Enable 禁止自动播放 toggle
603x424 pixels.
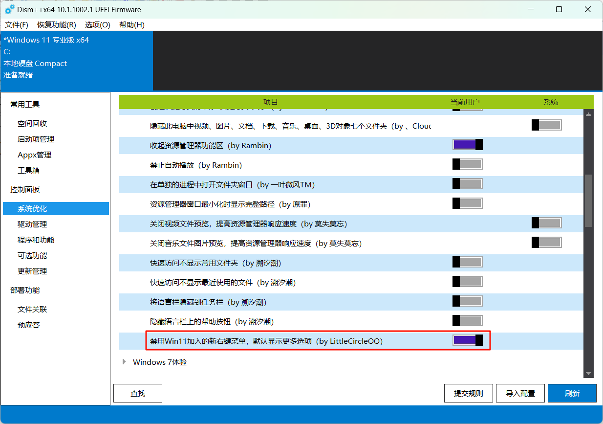(x=468, y=164)
